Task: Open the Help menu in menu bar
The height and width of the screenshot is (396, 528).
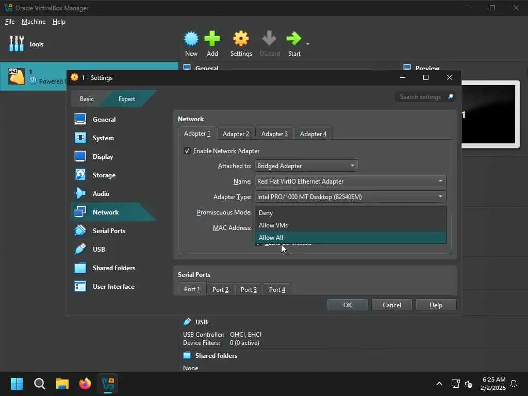Action: pos(59,22)
